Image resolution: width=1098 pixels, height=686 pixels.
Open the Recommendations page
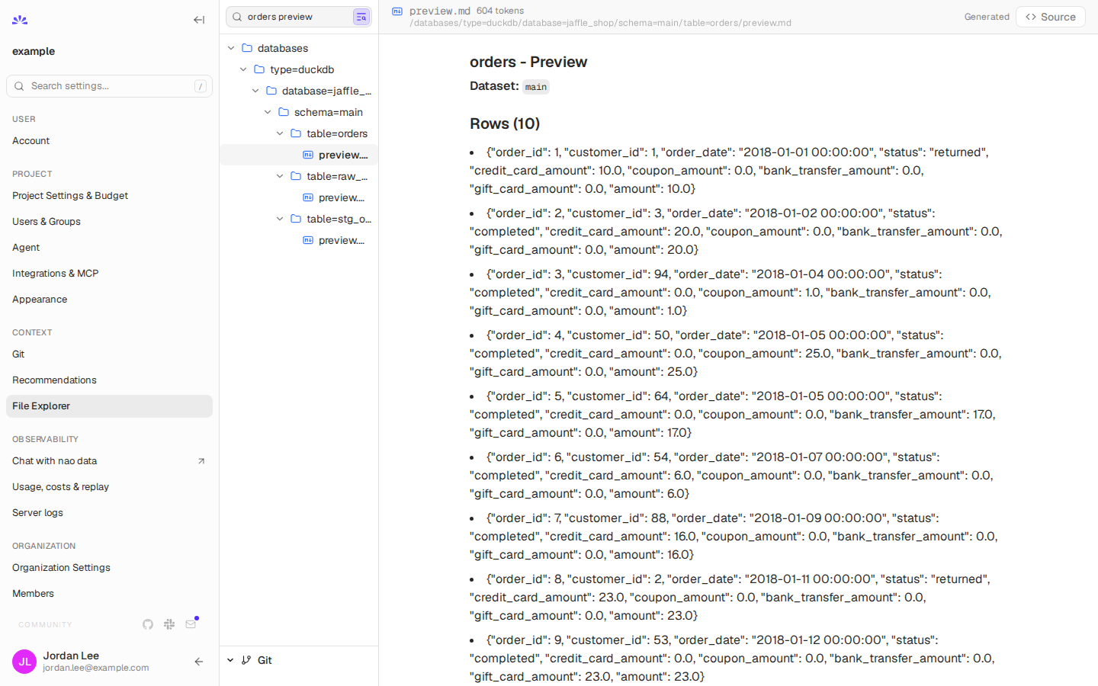tap(109, 380)
